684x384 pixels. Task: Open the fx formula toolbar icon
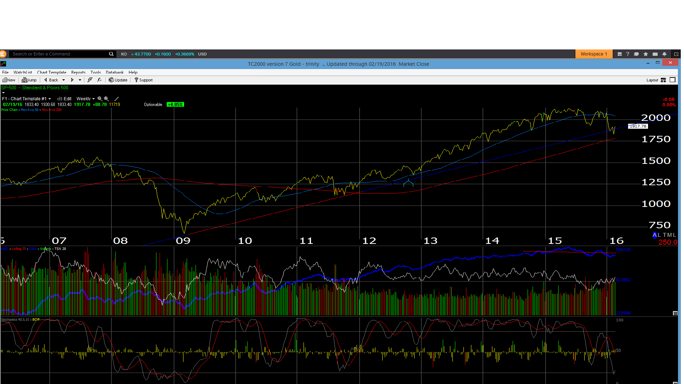coord(99,80)
